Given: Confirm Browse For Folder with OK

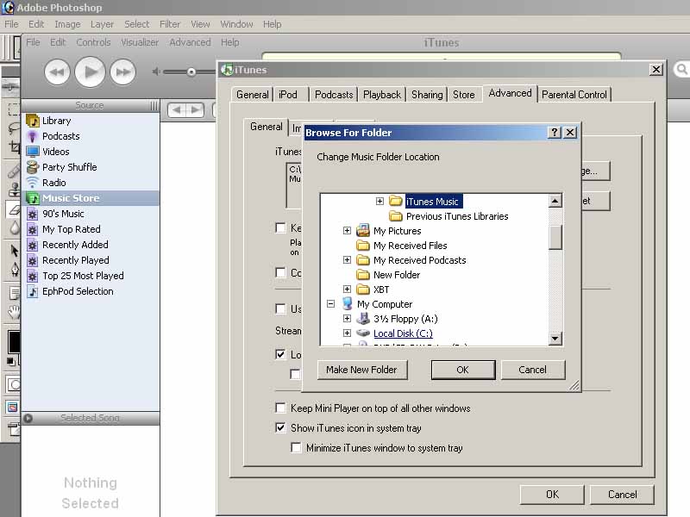Looking at the screenshot, I should pyautogui.click(x=463, y=370).
